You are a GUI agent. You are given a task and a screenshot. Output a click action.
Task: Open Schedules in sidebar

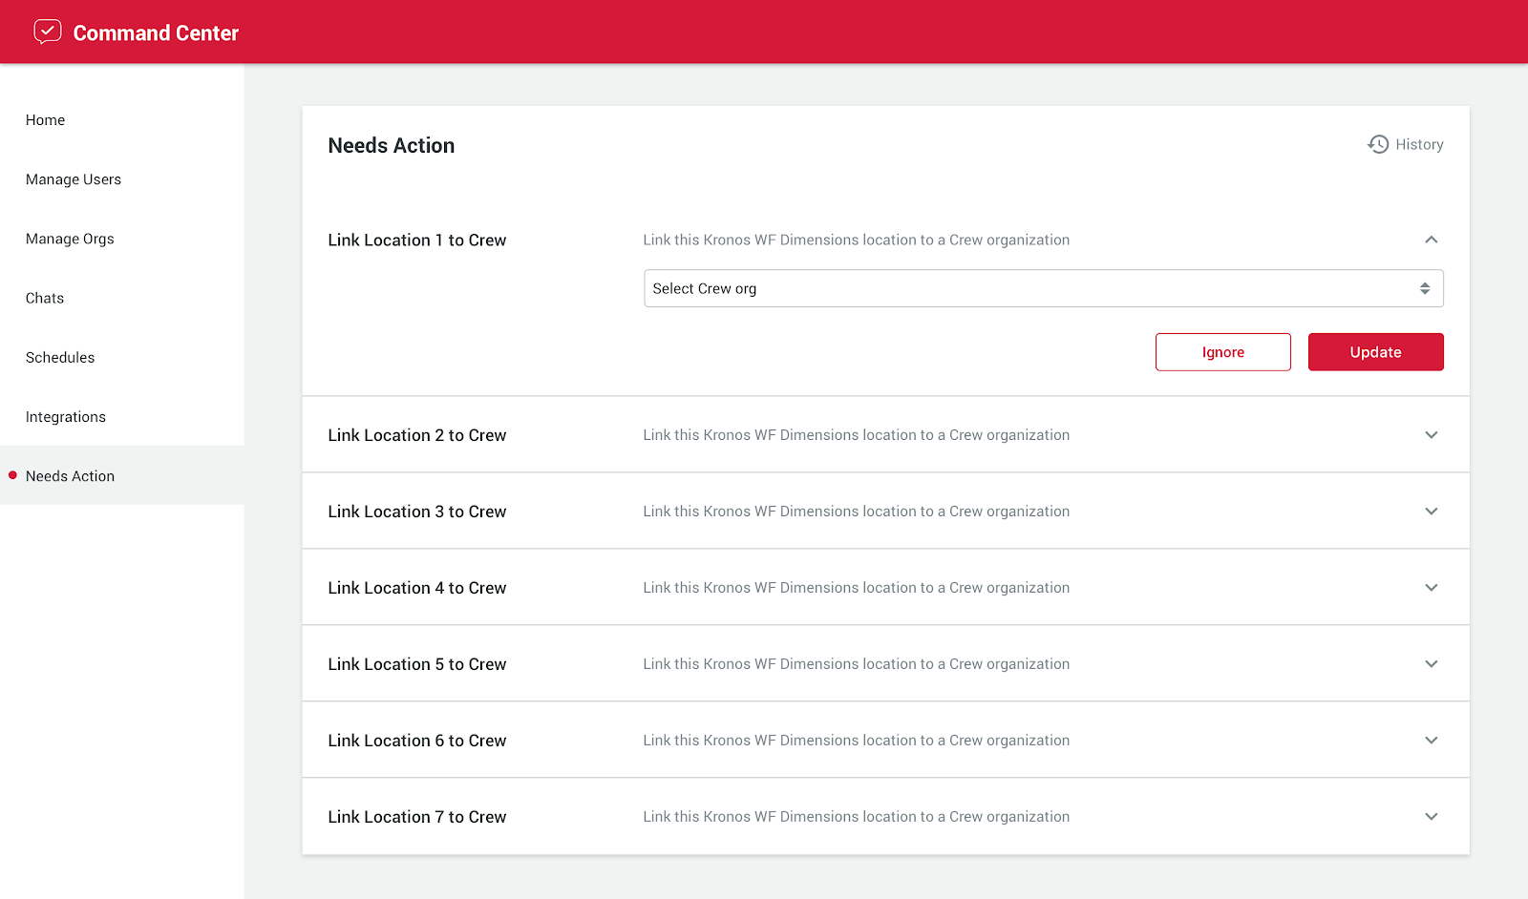pyautogui.click(x=60, y=357)
